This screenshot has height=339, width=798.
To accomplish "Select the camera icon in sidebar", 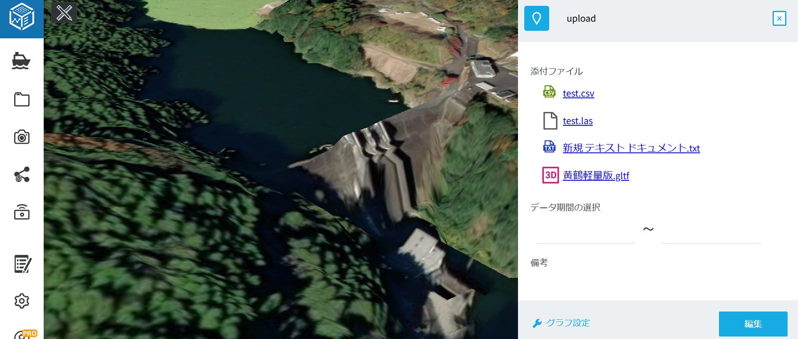I will coord(22,137).
